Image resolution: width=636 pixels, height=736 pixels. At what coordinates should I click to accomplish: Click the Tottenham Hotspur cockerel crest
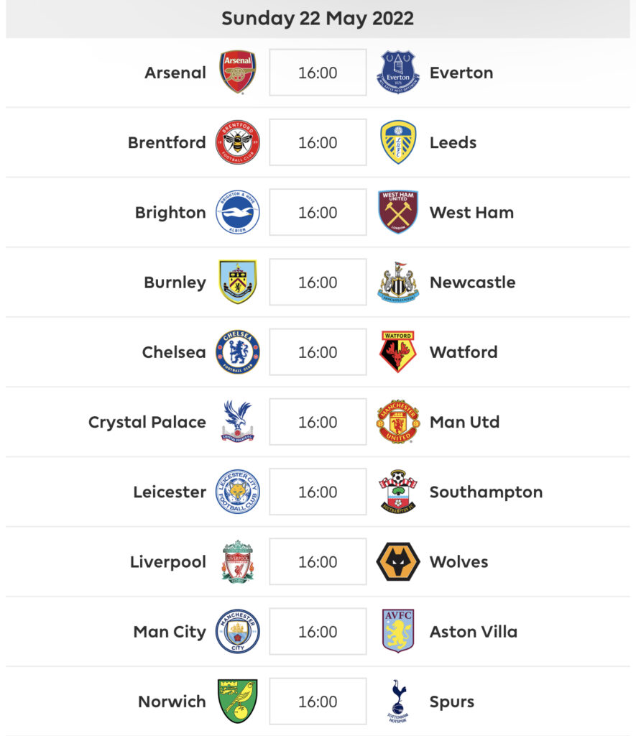point(398,701)
